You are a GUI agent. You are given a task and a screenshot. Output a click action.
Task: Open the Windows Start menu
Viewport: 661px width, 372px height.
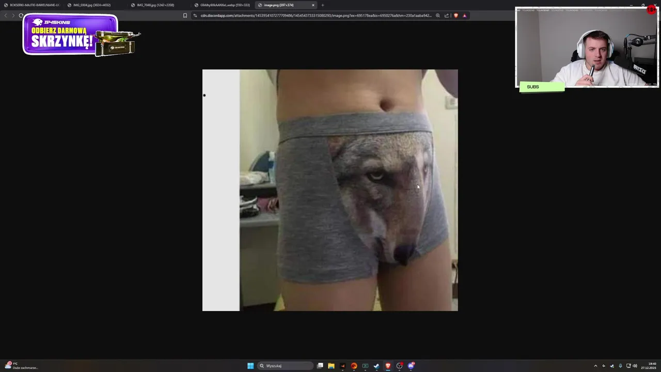pyautogui.click(x=250, y=366)
